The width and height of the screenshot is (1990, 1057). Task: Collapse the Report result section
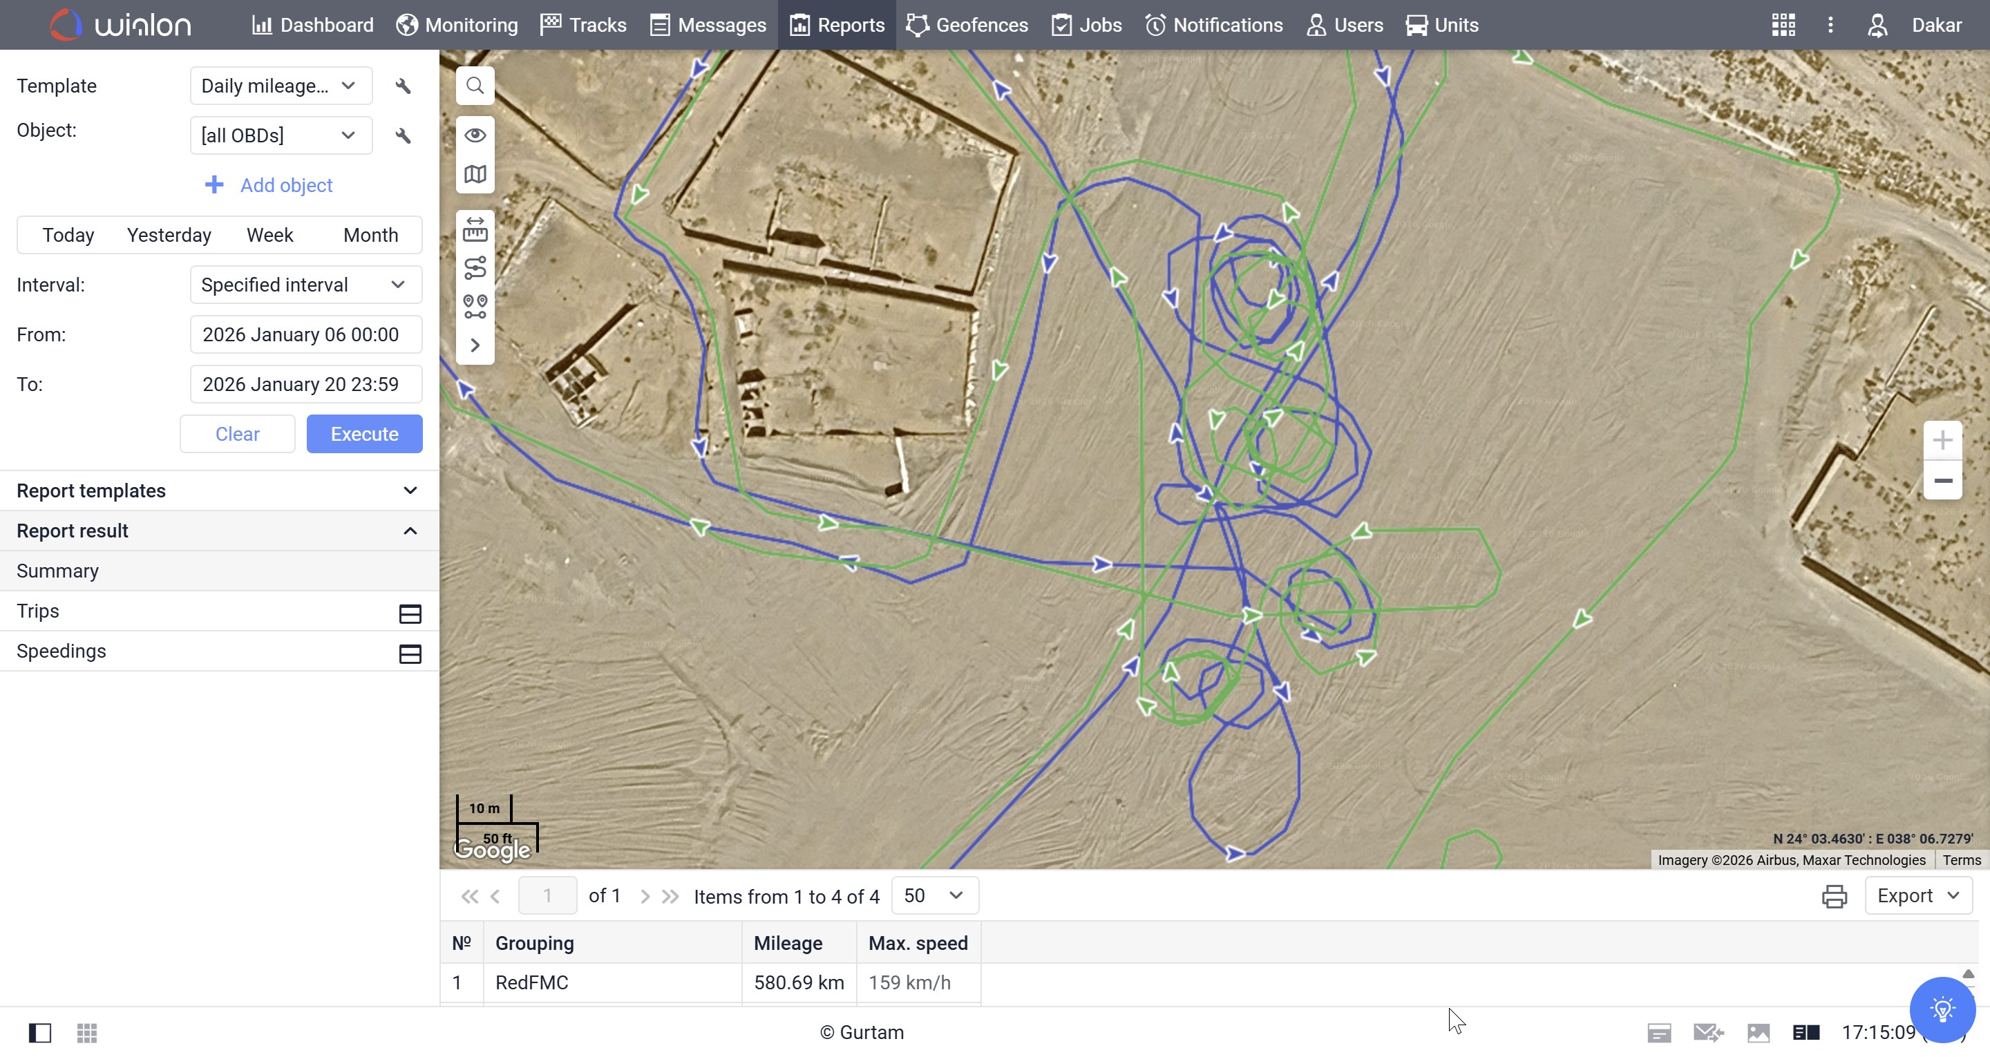[x=410, y=530]
